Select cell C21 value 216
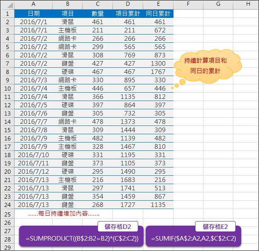 [98, 180]
